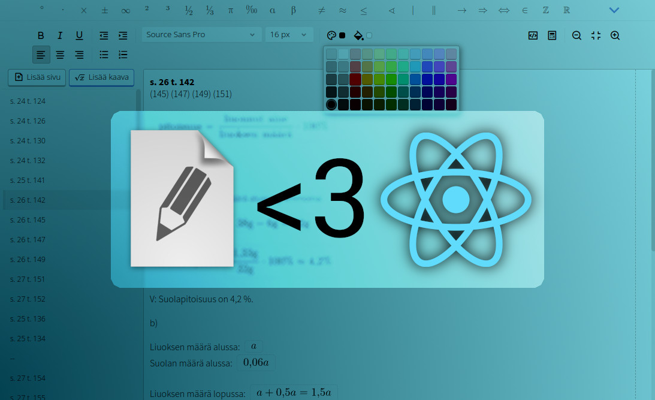Open the calculator tool
The width and height of the screenshot is (655, 400).
(553, 35)
